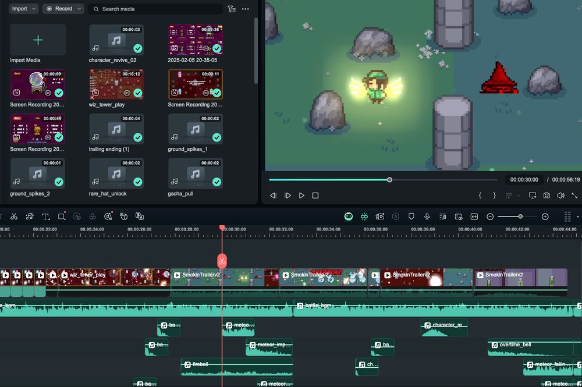This screenshot has height=387, width=582.
Task: Enter fullscreen preview with expand arrows
Action: (x=574, y=195)
